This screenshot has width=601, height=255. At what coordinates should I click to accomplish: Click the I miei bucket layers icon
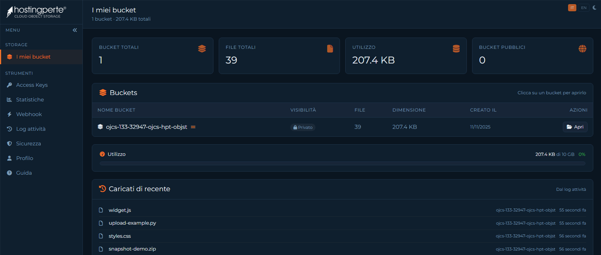click(10, 57)
